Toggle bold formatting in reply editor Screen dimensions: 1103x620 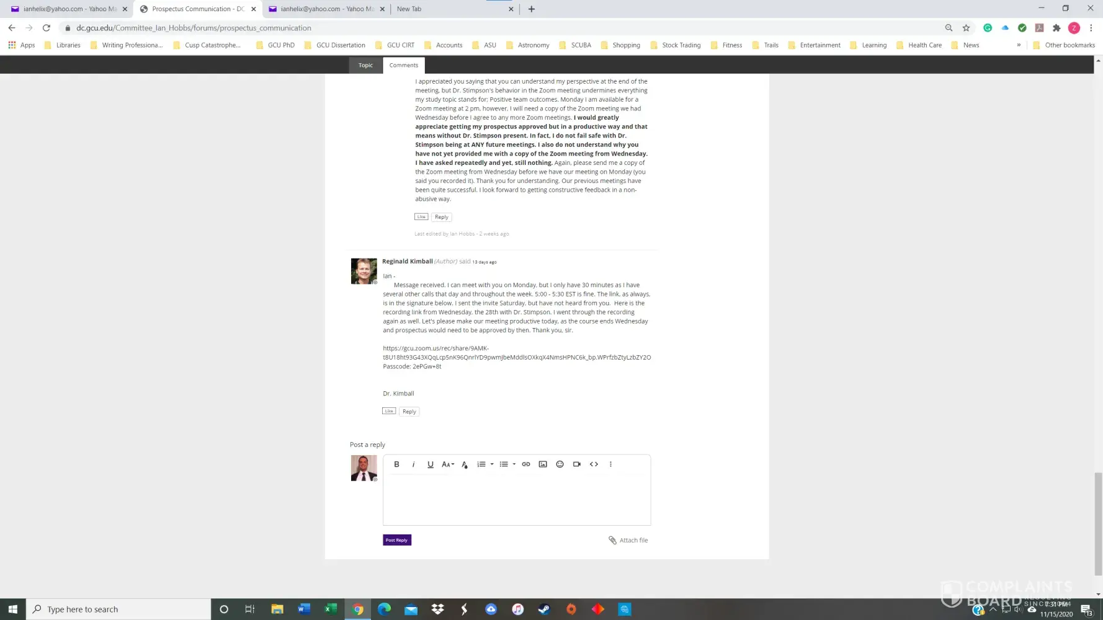(396, 464)
